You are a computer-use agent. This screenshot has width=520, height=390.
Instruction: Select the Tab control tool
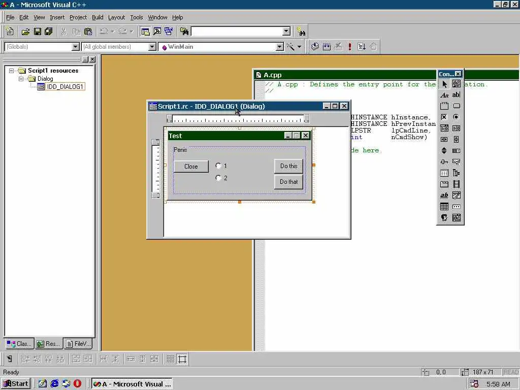coord(444,184)
